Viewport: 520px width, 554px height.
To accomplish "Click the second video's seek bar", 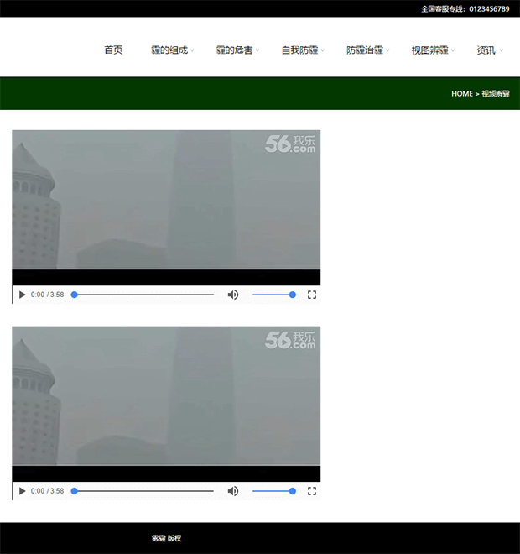I will pos(143,491).
